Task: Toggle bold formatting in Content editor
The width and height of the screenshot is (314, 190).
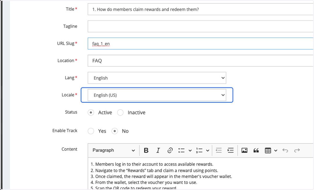Action: tap(146, 150)
